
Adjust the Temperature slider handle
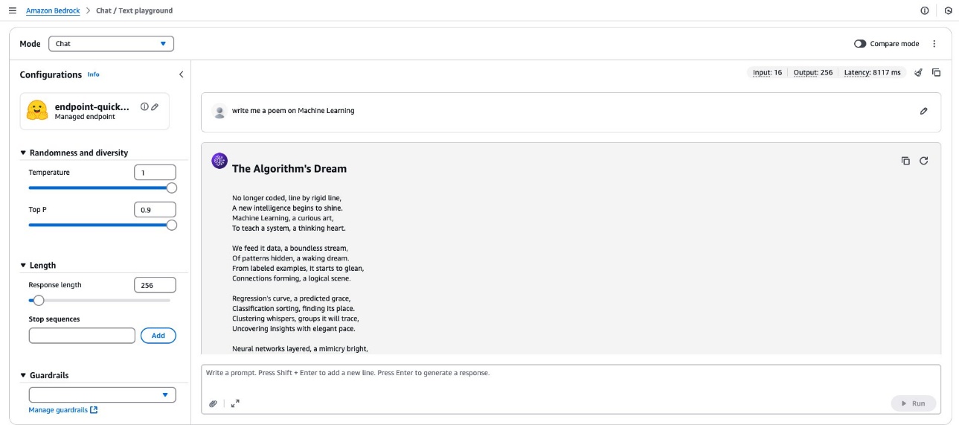pos(172,188)
